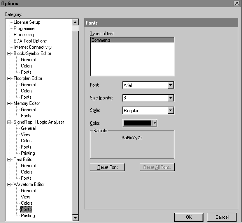The image size is (242, 223).
Task: Click category list scroll down arrow
Action: coord(75,218)
